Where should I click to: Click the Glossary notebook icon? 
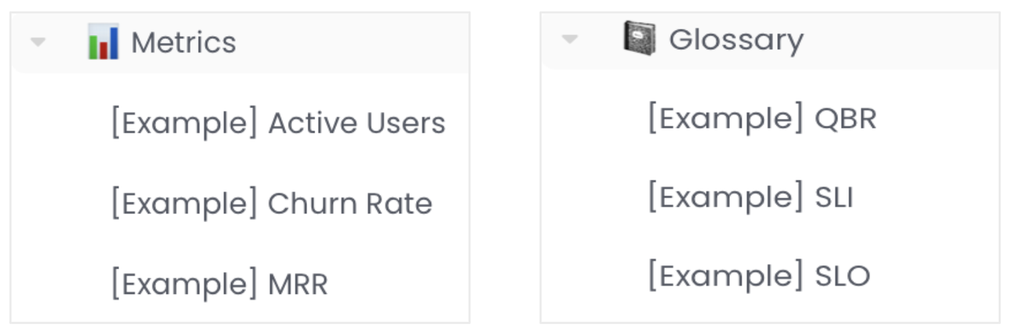coord(639,39)
